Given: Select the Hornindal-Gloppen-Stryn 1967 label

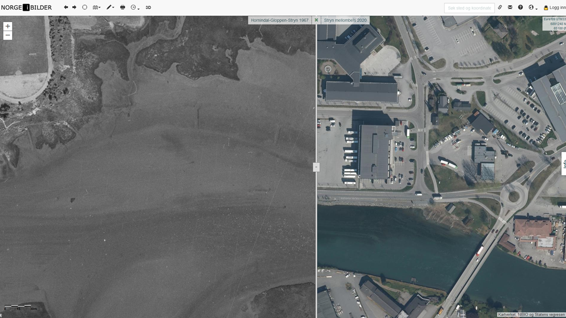Looking at the screenshot, I should (x=279, y=20).
